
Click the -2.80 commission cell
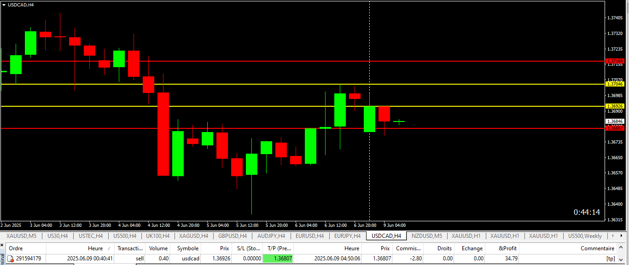click(415, 259)
